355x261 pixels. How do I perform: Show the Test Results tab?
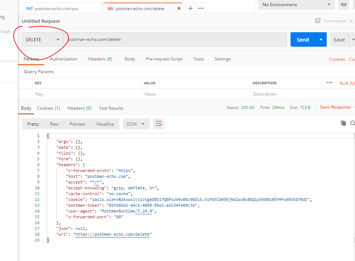click(x=111, y=108)
